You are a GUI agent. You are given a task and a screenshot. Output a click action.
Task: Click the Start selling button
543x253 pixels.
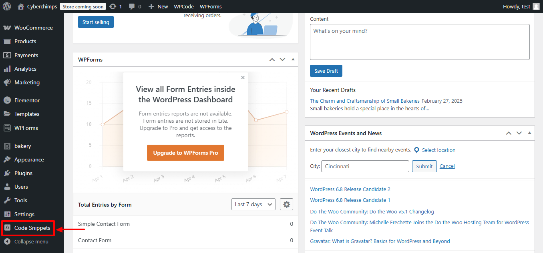coord(96,22)
